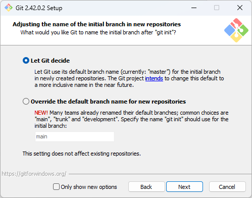Click the "Adjusting the name of the initial branch" heading
252x198 pixels.
(96, 24)
